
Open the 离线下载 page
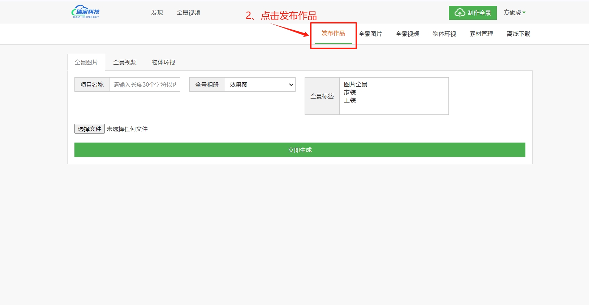pos(518,34)
